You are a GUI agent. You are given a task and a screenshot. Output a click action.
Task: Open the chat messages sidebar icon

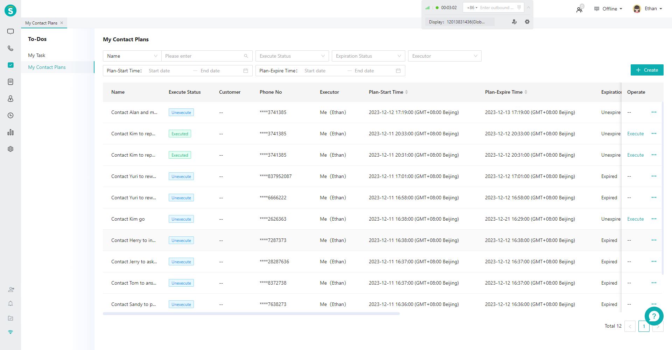(x=10, y=31)
